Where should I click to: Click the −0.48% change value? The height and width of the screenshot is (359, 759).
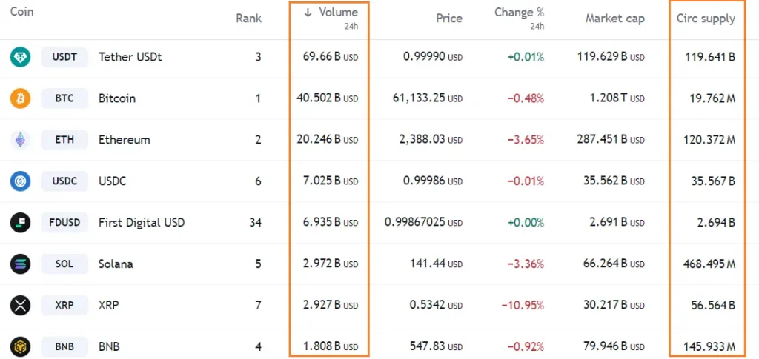tap(526, 98)
